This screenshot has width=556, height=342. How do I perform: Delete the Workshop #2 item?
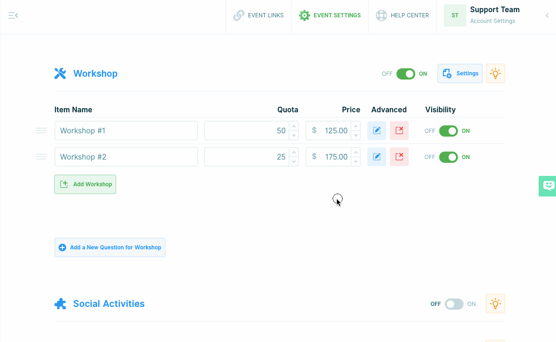399,157
